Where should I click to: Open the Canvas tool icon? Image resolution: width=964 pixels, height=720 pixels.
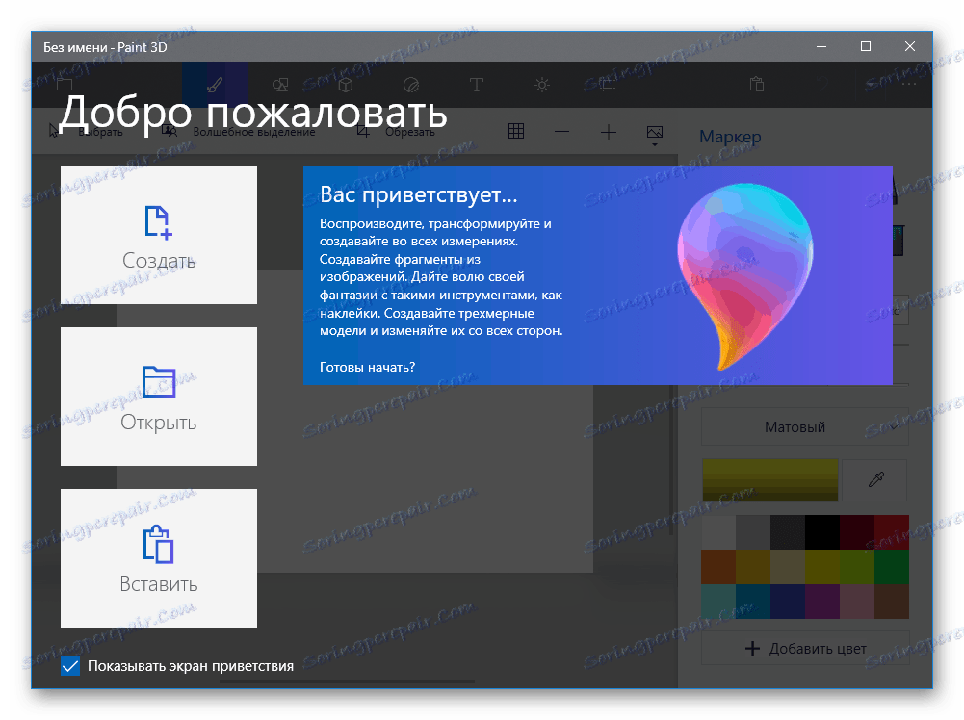[608, 84]
